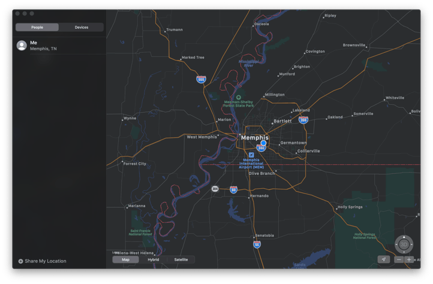Click the Wynne label

coord(130,118)
